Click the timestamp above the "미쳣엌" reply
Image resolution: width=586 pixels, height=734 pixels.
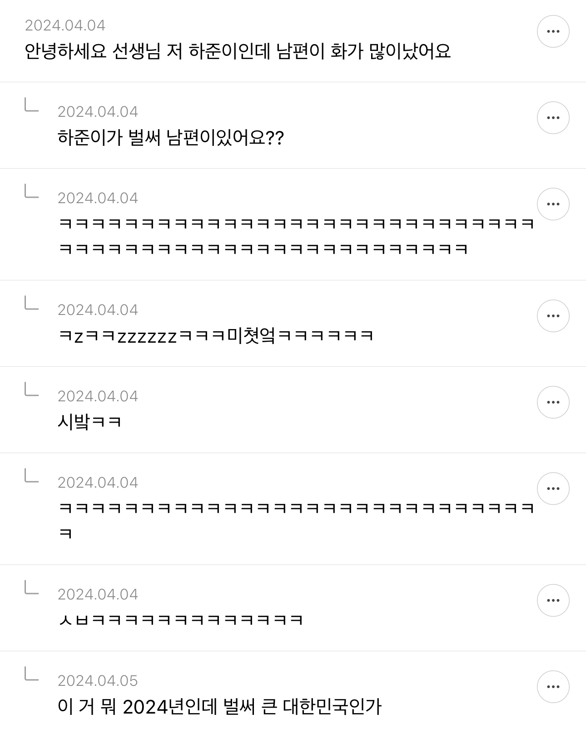[x=98, y=310]
